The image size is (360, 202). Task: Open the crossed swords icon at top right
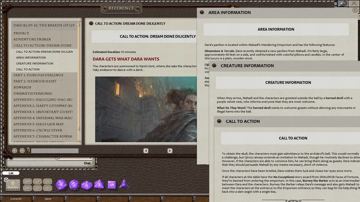354,4
